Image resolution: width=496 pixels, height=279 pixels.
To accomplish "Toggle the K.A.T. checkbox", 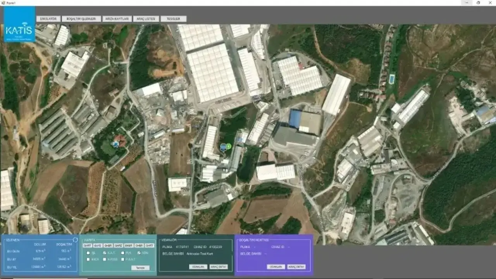I will (105, 253).
